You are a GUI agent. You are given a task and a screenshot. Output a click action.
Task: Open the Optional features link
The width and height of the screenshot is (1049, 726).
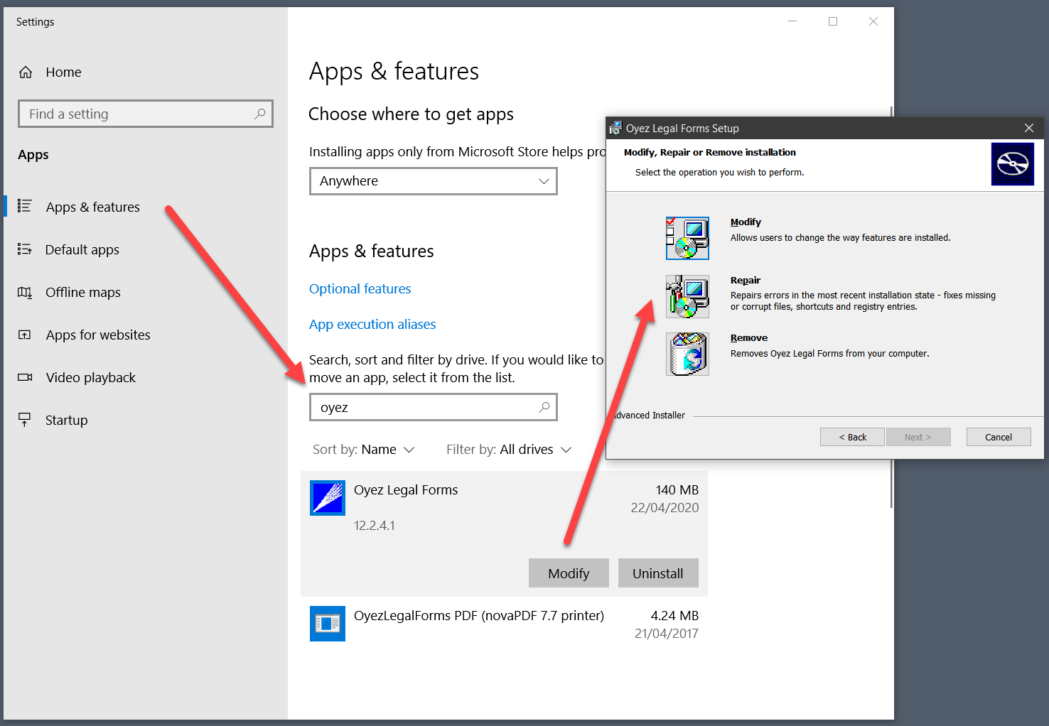click(360, 289)
